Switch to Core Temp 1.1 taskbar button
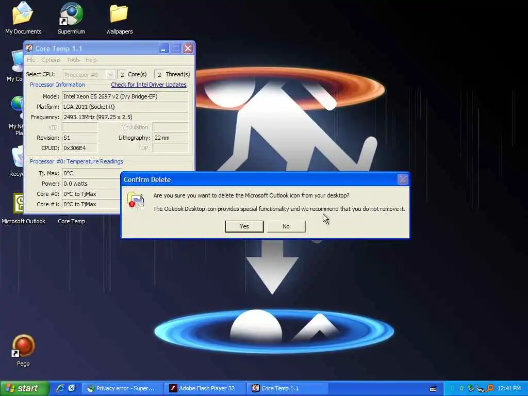The width and height of the screenshot is (528, 396). [288, 388]
